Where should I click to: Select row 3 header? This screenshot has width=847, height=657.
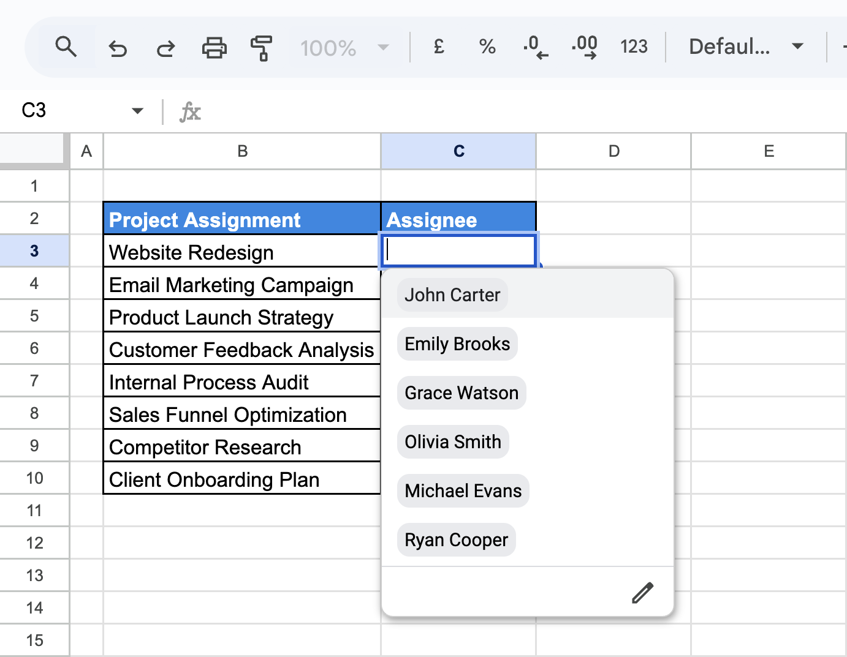tap(34, 250)
